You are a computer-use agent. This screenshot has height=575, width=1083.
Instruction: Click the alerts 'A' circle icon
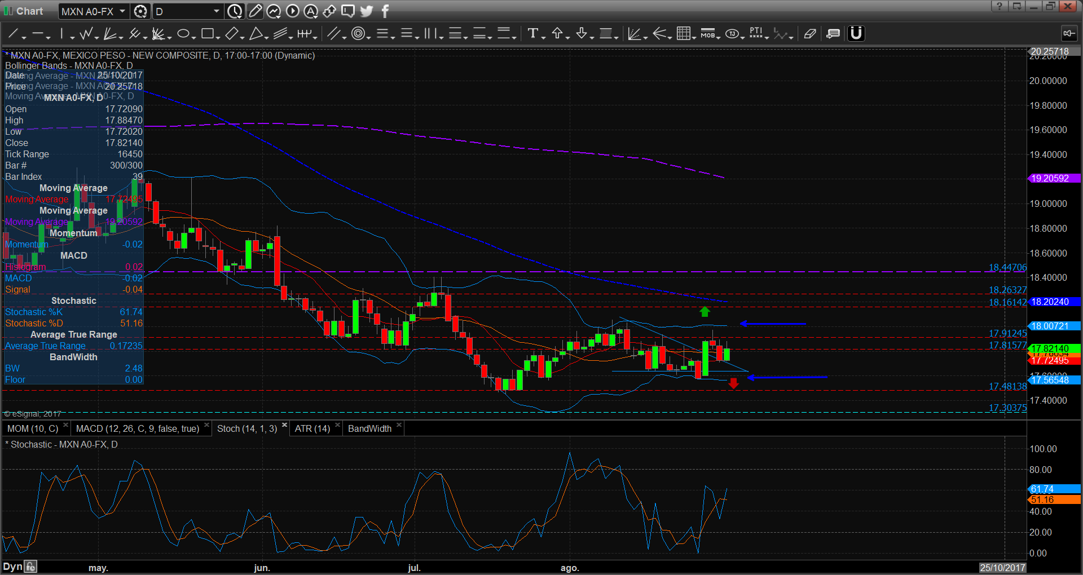coord(311,11)
